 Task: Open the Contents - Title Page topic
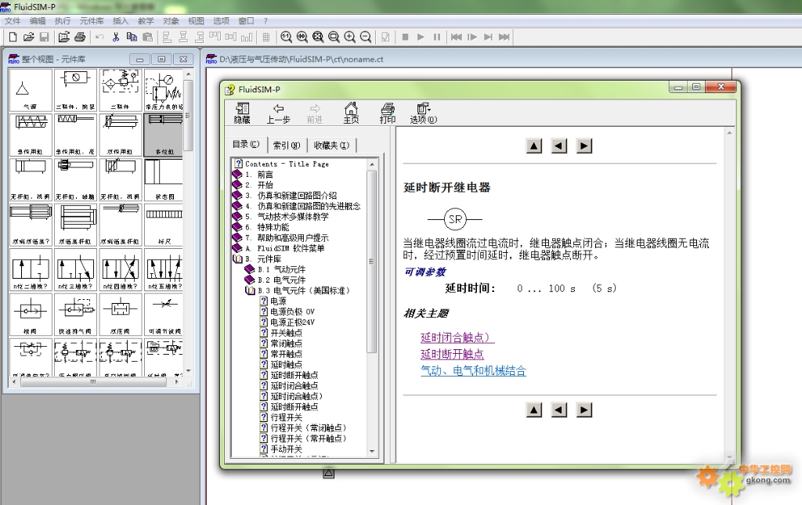pyautogui.click(x=287, y=164)
